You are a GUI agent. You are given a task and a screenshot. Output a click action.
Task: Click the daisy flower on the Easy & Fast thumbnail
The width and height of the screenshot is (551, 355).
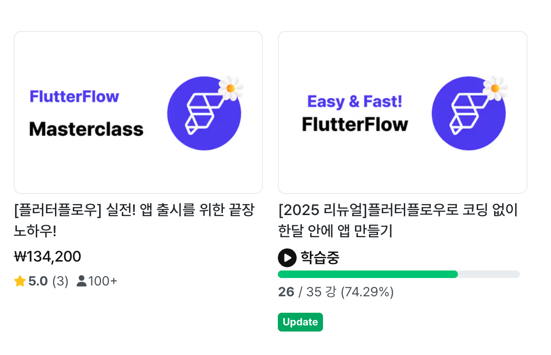[x=495, y=88]
